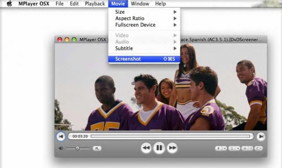
Task: Open the Help menu
Action: pyautogui.click(x=160, y=4)
